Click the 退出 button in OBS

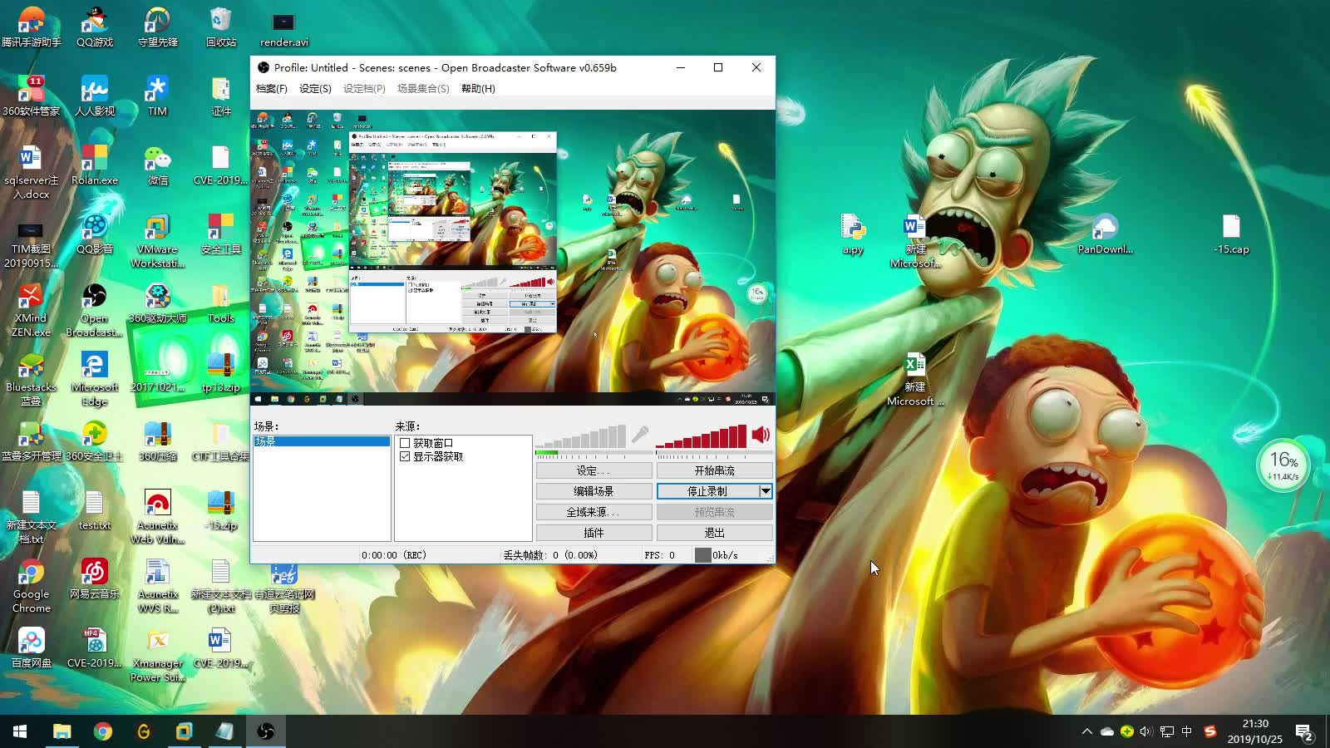(715, 533)
